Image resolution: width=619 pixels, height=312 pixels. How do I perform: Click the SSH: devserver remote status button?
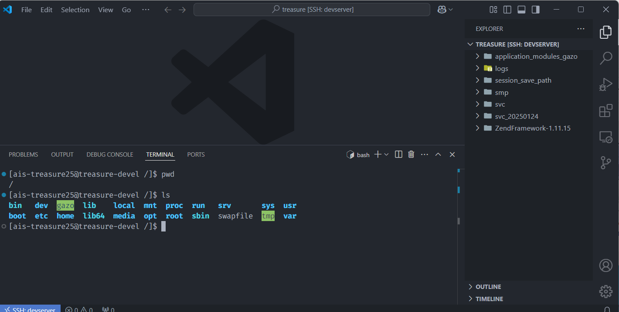point(30,308)
